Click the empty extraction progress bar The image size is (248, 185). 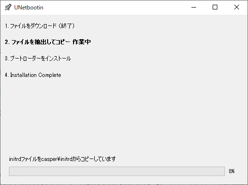pyautogui.click(x=117, y=171)
